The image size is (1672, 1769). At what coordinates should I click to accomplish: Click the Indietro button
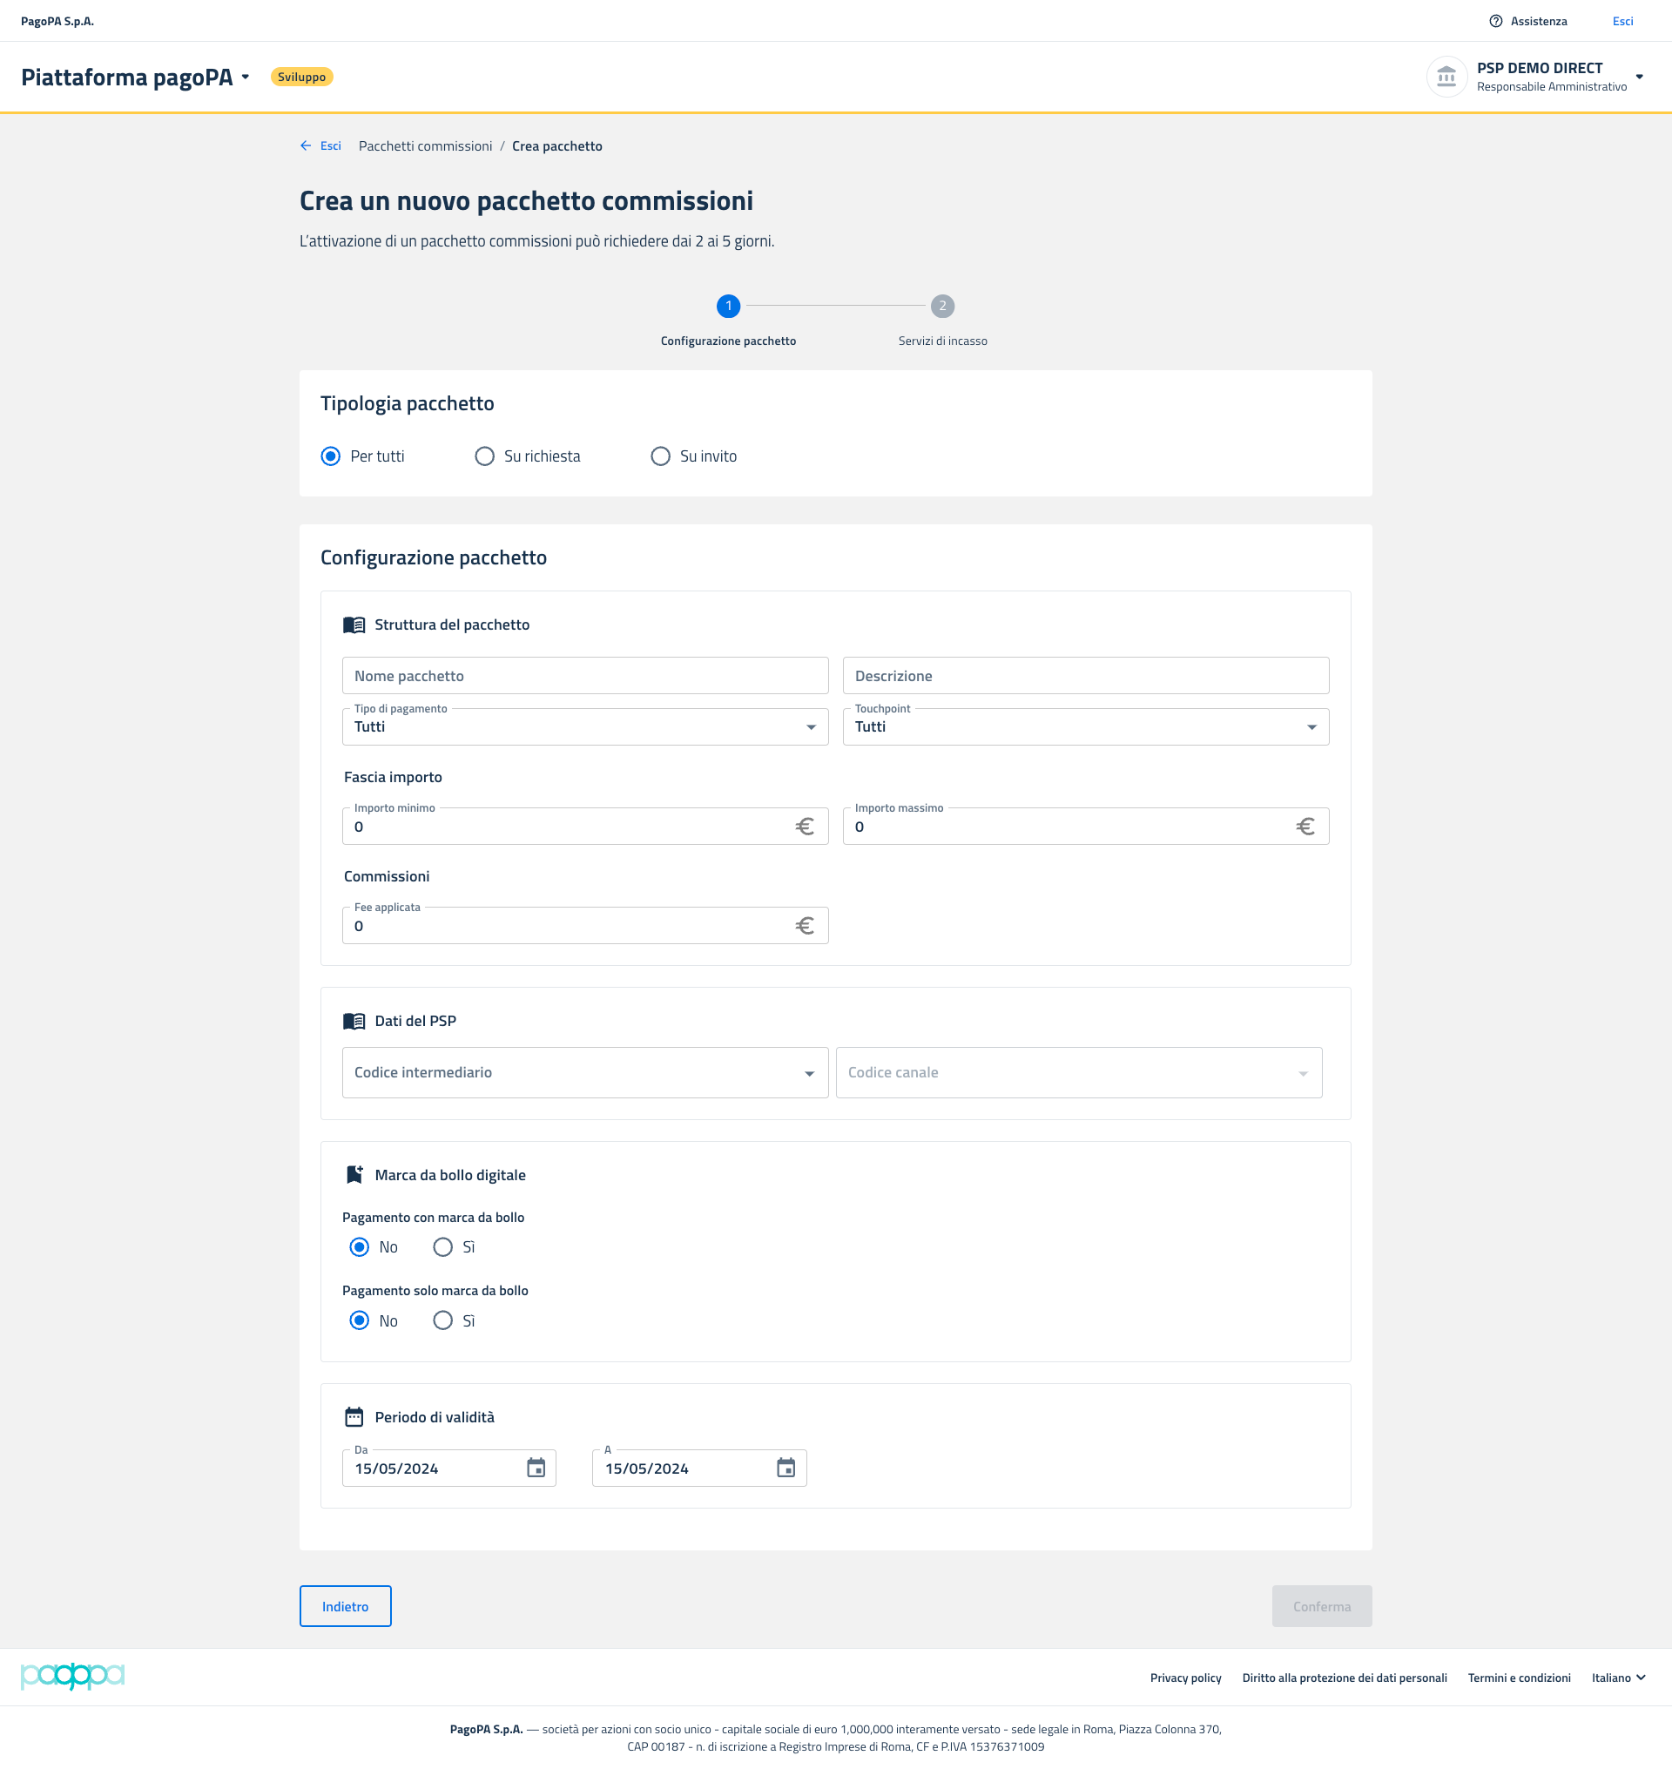[x=345, y=1606]
